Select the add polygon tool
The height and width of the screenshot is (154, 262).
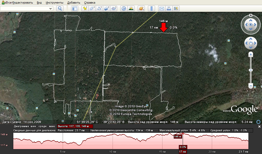(92, 8)
